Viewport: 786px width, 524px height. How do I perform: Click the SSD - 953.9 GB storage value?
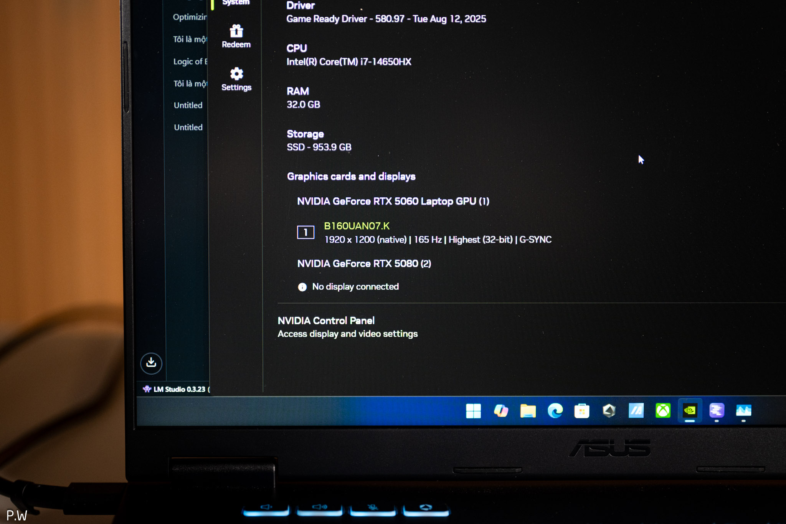pyautogui.click(x=319, y=147)
